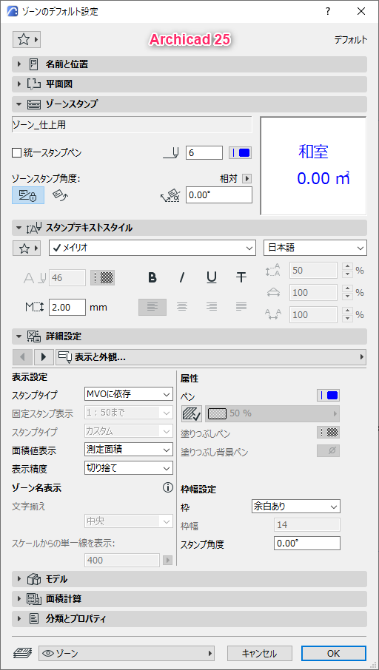The height and width of the screenshot is (670, 379).
Task: Select center text alignment
Action: point(182,307)
